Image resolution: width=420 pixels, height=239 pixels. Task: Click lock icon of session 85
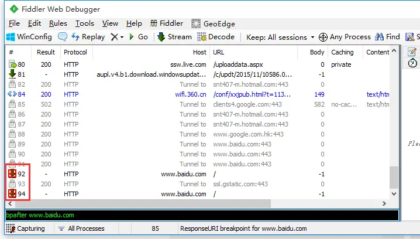12,104
